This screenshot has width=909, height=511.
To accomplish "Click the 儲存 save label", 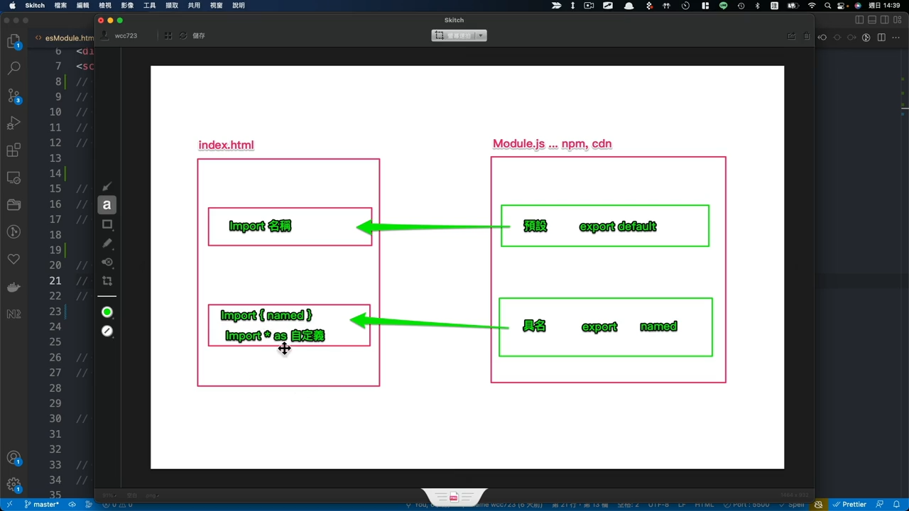I will pyautogui.click(x=199, y=35).
